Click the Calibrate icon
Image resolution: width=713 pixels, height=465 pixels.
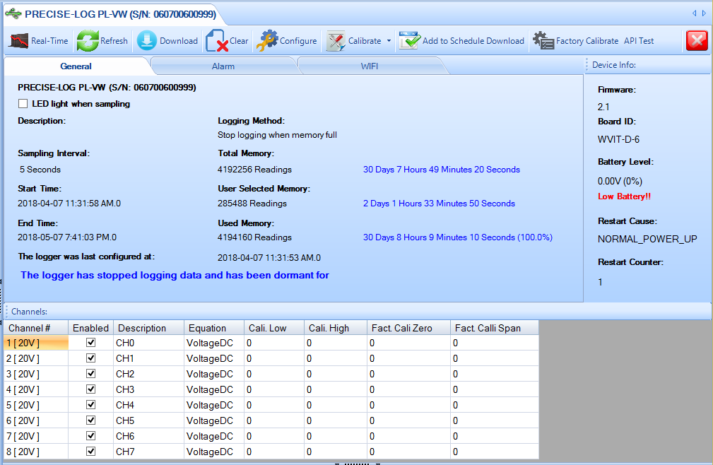tap(336, 41)
